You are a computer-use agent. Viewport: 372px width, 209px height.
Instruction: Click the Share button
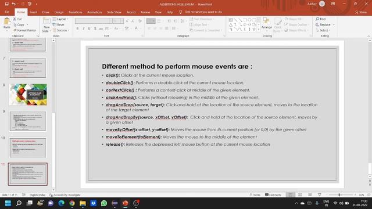pos(360,12)
